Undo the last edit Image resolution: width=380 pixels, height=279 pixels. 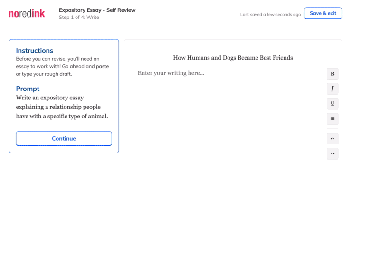pyautogui.click(x=332, y=138)
